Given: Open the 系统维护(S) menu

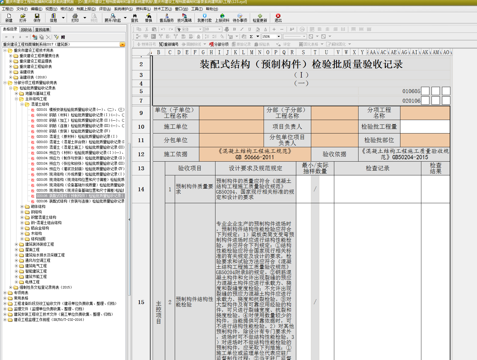Looking at the screenshot, I should [123, 9].
